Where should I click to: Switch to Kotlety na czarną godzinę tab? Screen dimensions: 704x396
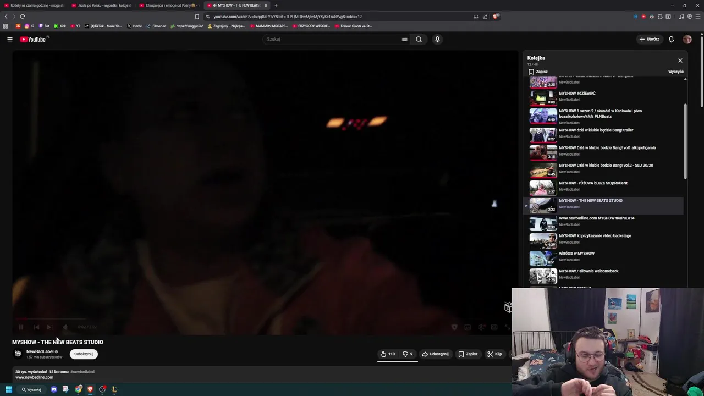(x=34, y=5)
